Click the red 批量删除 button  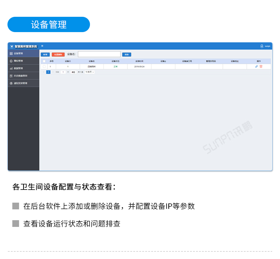tap(58, 54)
